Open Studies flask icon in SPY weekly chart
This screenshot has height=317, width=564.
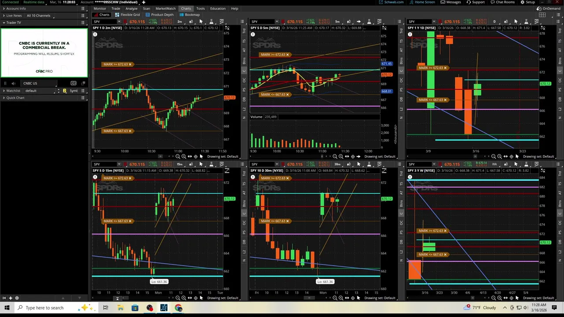click(526, 164)
